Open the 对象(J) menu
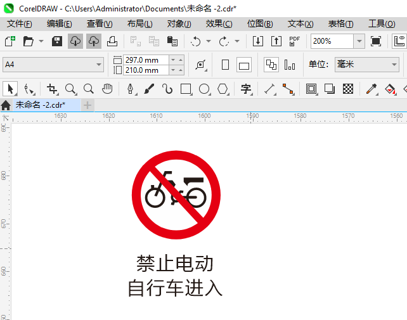 [x=179, y=24]
